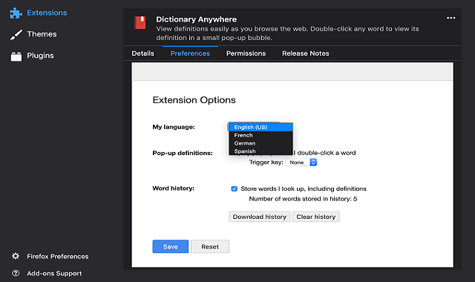Switch to the Release Notes tab
Image resolution: width=475 pixels, height=282 pixels.
coord(305,53)
